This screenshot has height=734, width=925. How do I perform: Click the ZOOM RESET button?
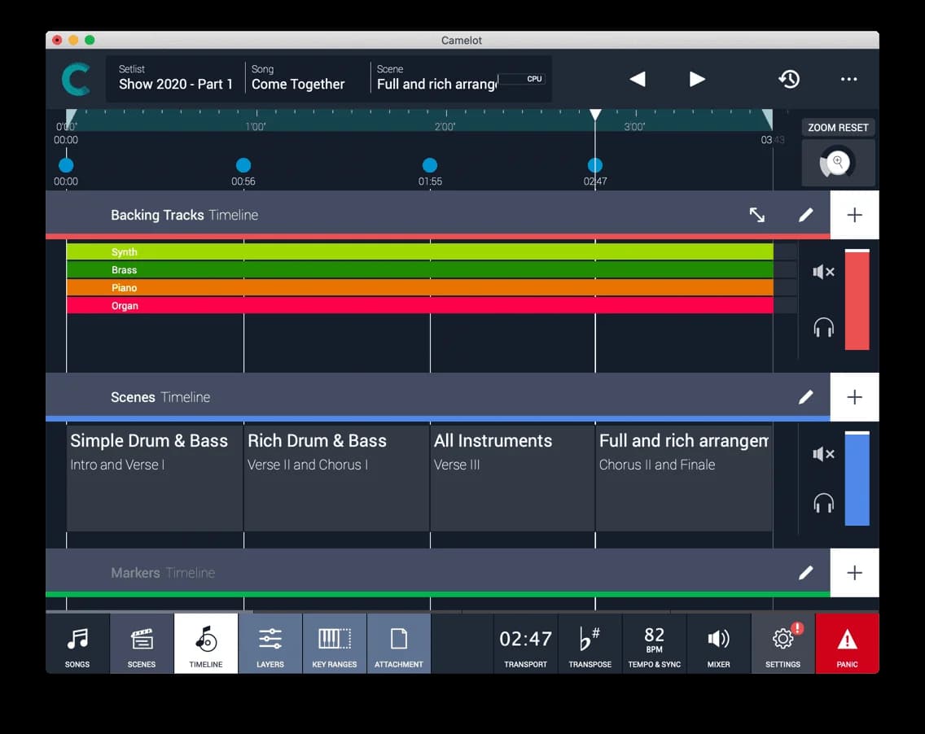click(838, 127)
